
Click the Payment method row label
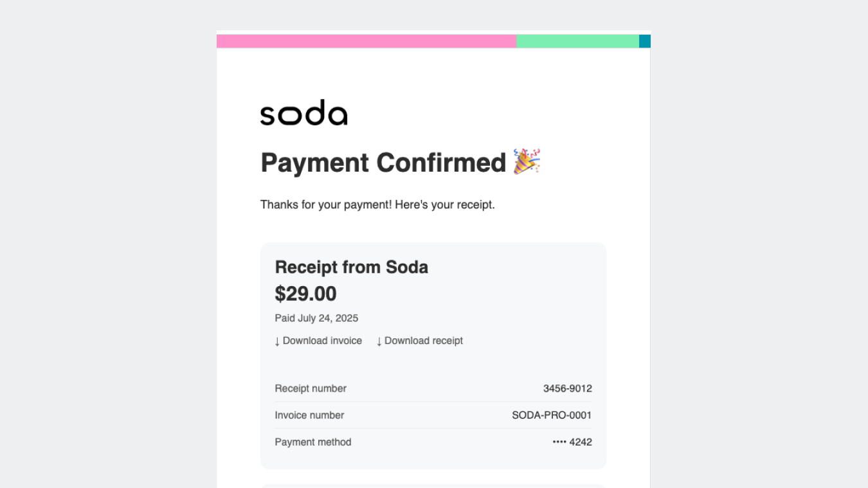[312, 442]
